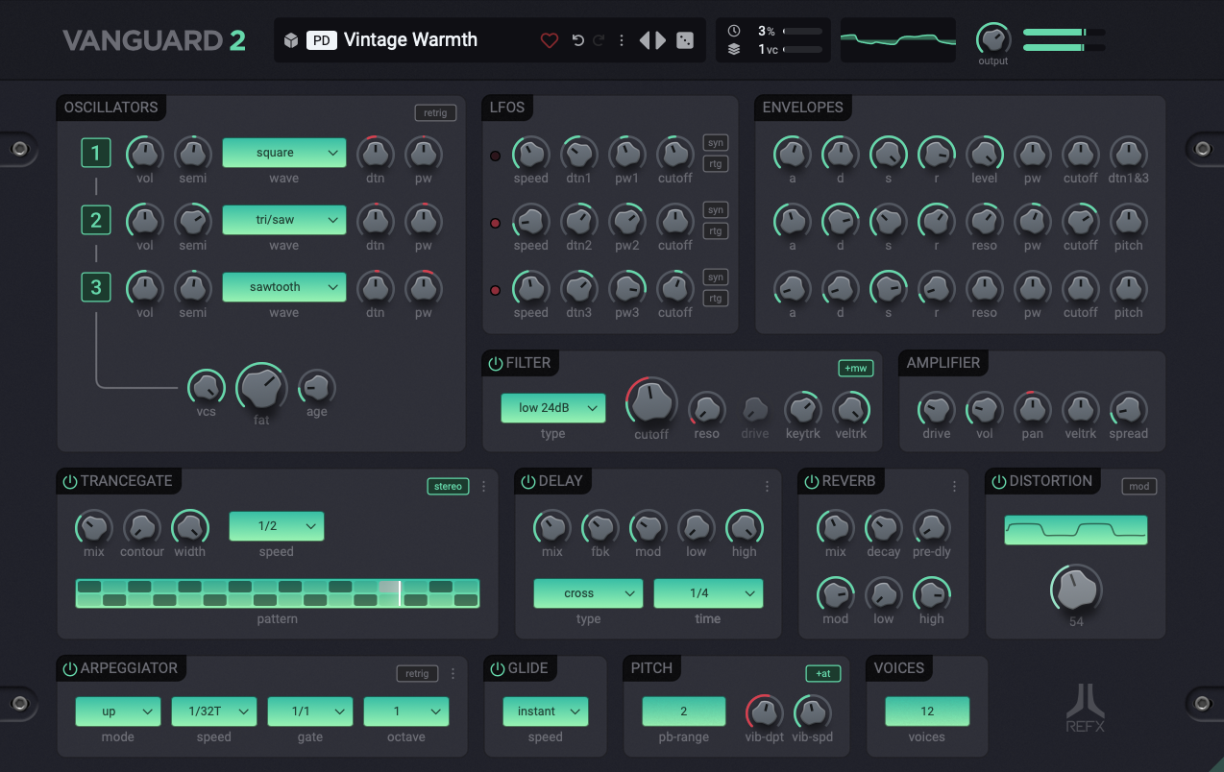Open the Glide speed instant dropdown

tap(546, 712)
